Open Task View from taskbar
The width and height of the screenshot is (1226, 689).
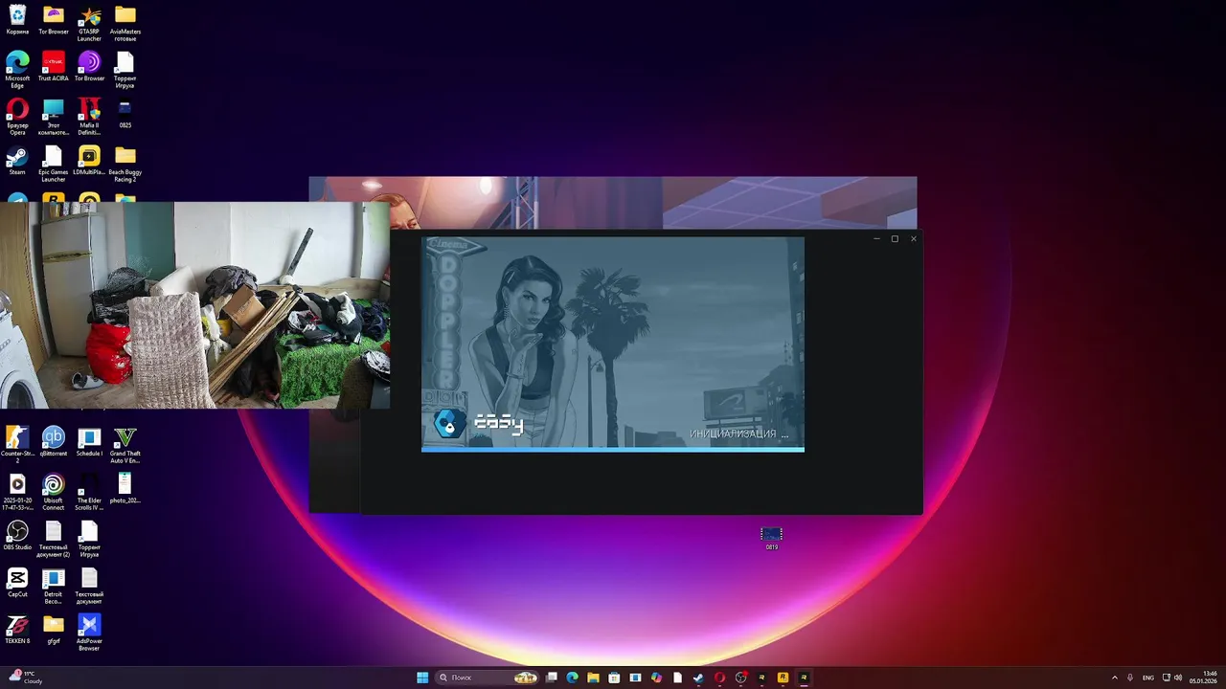[552, 678]
